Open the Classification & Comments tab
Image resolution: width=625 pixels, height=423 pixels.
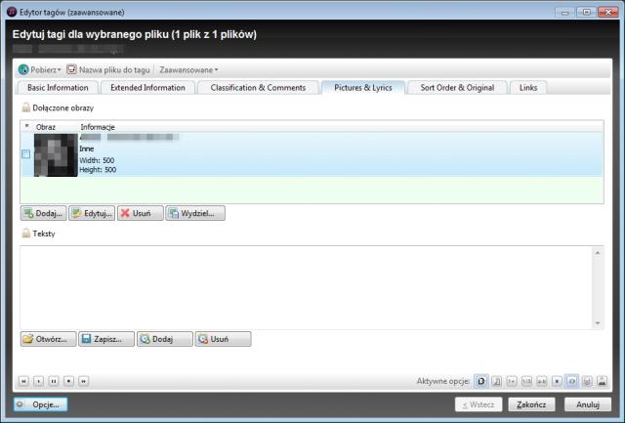(x=258, y=88)
